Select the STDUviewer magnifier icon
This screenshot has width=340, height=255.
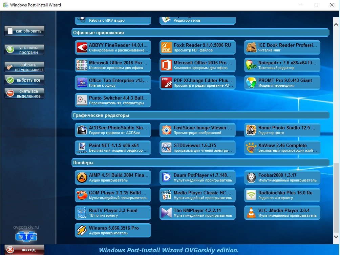(x=167, y=148)
